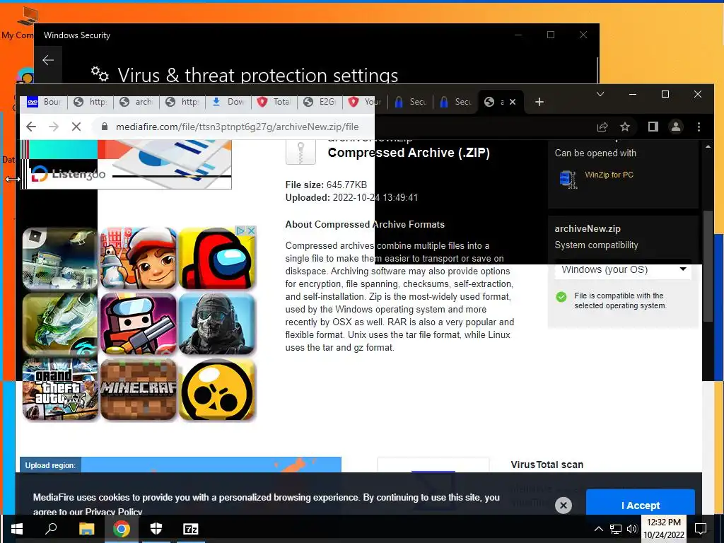
Task: Go back in Chrome browser
Action: 31,127
